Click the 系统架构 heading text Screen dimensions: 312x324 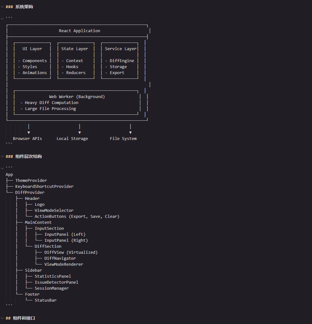24,7
